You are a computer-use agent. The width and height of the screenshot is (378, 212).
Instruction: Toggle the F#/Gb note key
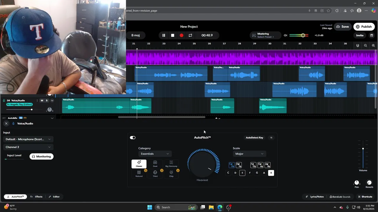coord(253,165)
